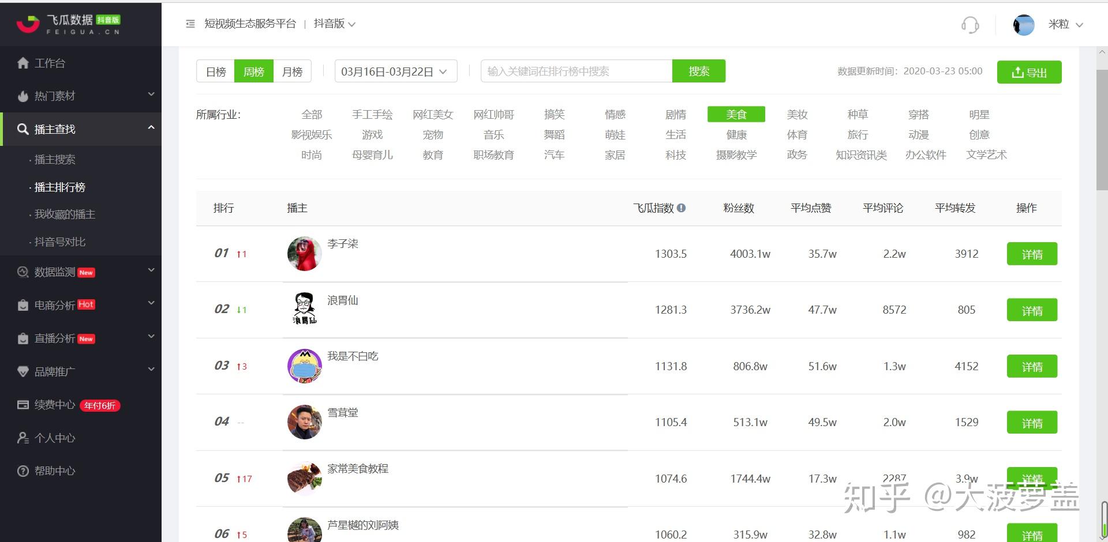This screenshot has width=1108, height=542.
Task: Switch to the 周榜 weekly ranking
Action: coord(254,71)
